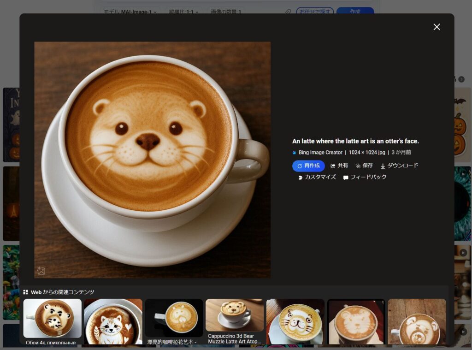The width and height of the screenshot is (472, 350).
Task: Close the image detail dialog
Action: [x=437, y=27]
